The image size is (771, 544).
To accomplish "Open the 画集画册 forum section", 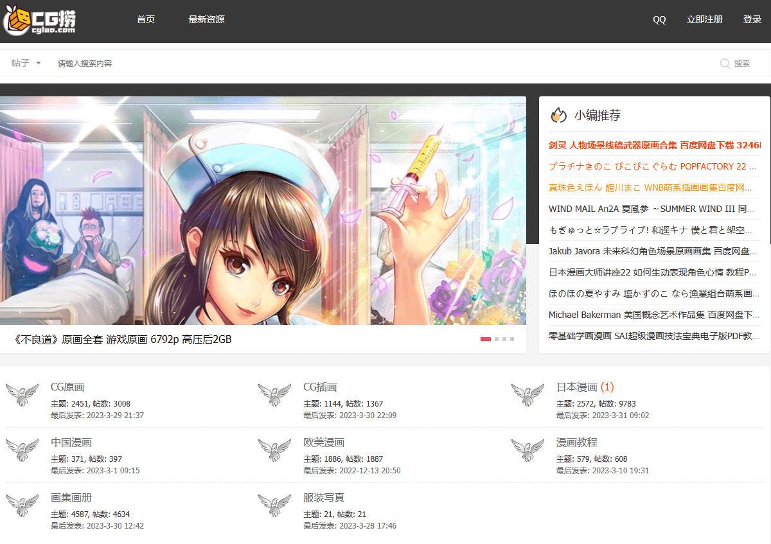I will 71,498.
